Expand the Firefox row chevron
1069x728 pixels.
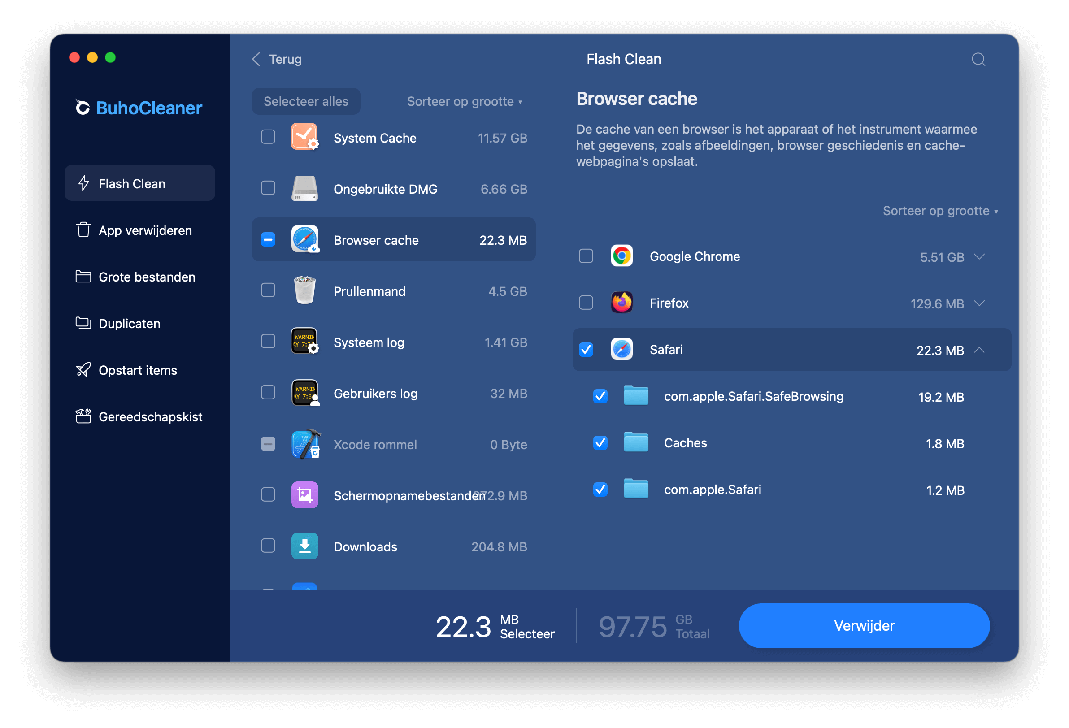[979, 303]
